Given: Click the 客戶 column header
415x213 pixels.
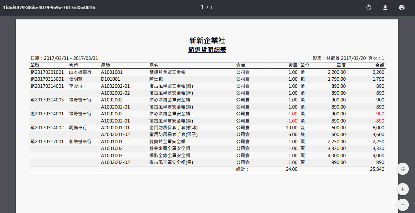Looking at the screenshot, I should tap(74, 65).
